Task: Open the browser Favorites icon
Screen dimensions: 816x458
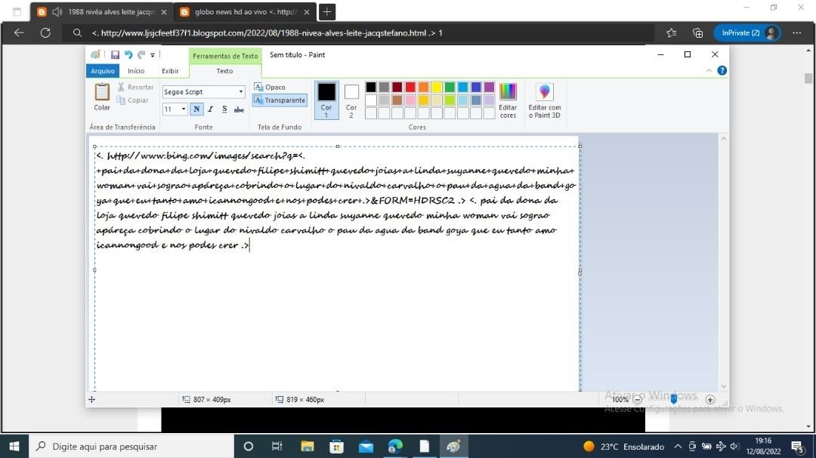Action: [x=672, y=32]
